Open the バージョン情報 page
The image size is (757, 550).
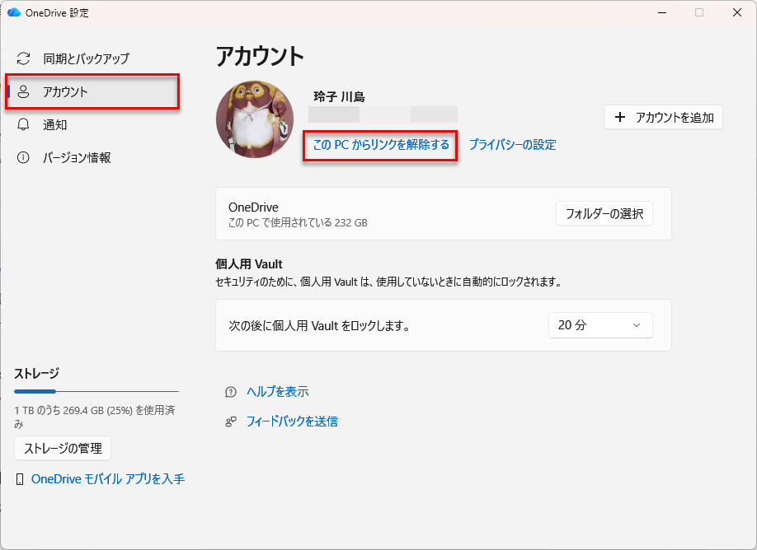pyautogui.click(x=77, y=157)
